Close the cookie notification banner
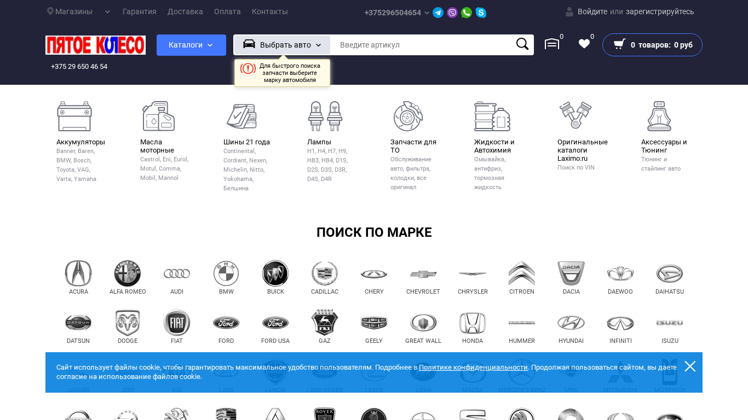This screenshot has width=748, height=420. point(690,366)
